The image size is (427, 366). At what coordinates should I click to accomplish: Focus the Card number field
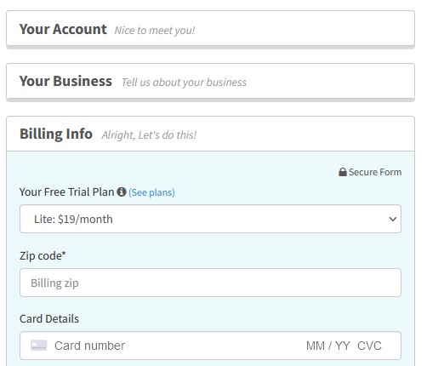click(89, 346)
